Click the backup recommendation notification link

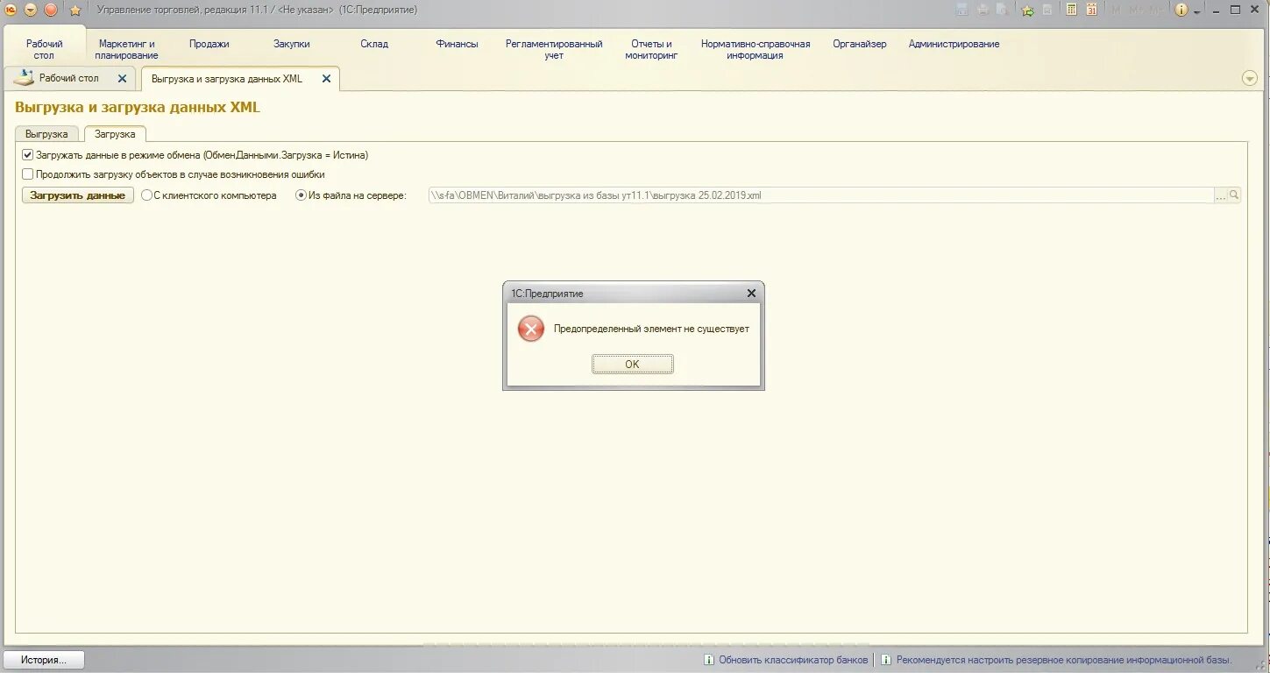pos(1063,660)
